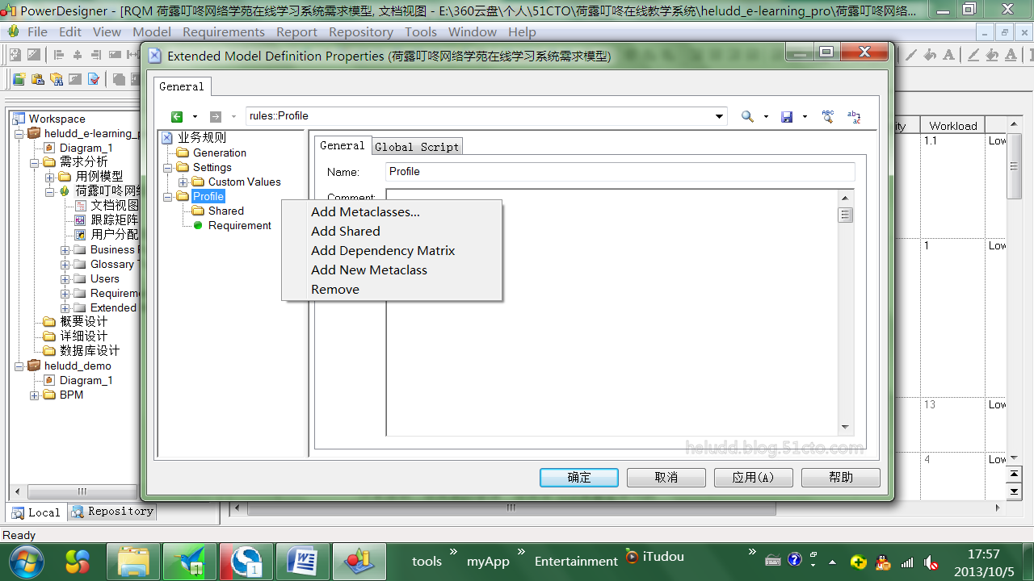This screenshot has width=1034, height=581.
Task: Click the 取消 Cancel button
Action: 666,478
